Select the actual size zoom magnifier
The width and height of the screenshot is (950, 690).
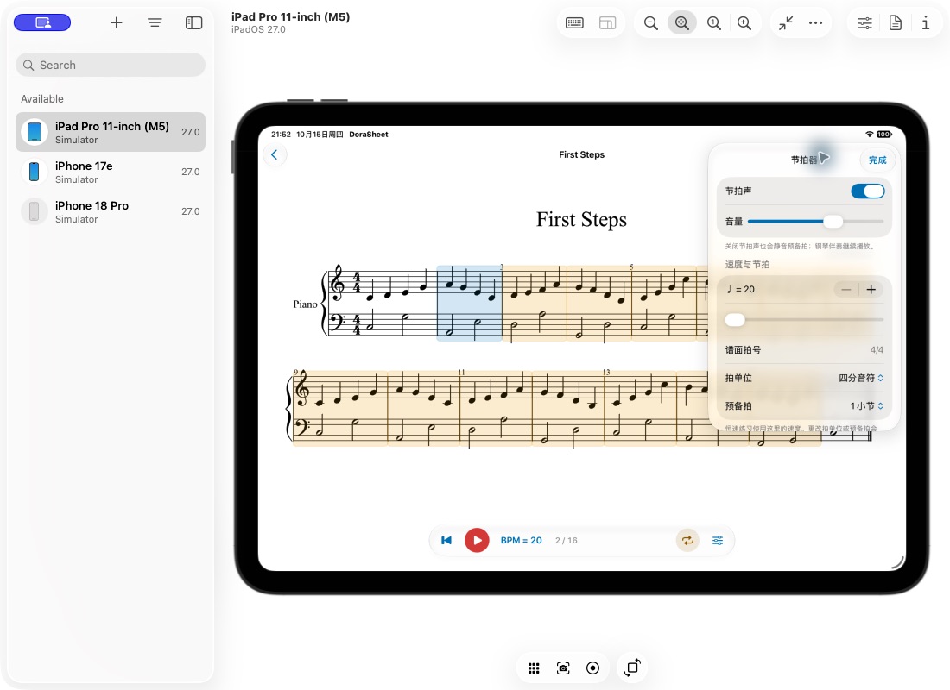pos(714,23)
